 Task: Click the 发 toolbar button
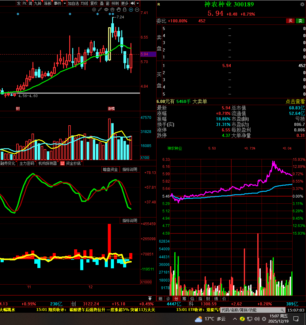coord(19,3)
